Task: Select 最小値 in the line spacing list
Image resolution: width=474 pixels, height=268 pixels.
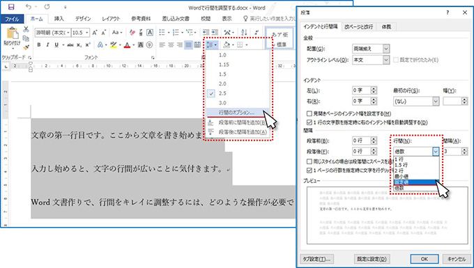Action: pyautogui.click(x=416, y=177)
